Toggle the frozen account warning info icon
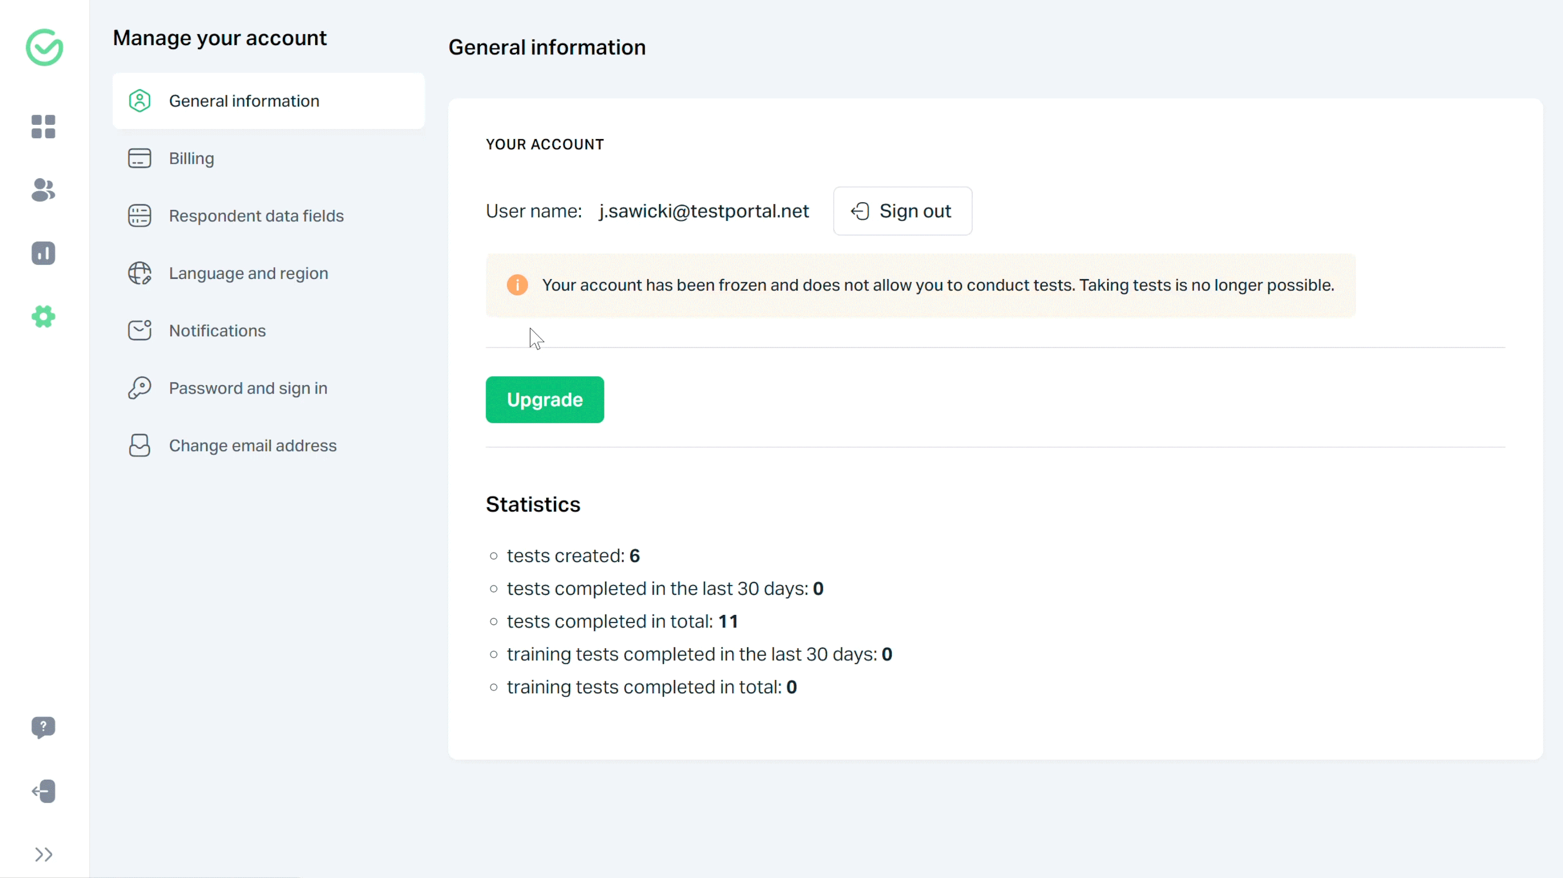1563x878 pixels. coord(517,285)
